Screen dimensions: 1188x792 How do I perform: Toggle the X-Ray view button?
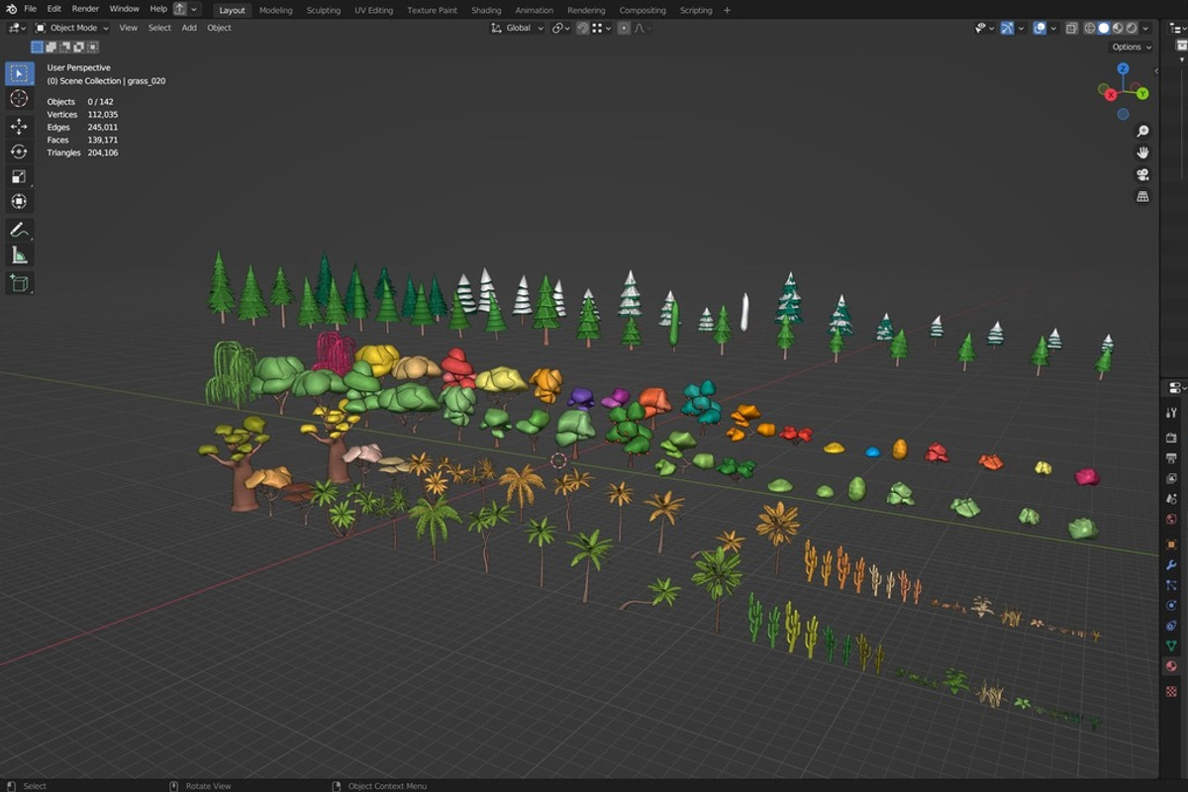pos(1071,28)
